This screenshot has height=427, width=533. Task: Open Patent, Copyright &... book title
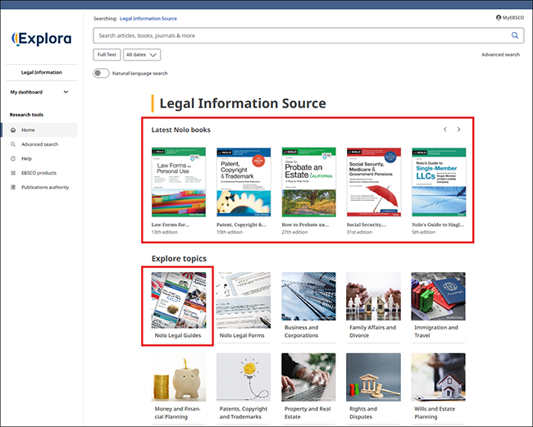pyautogui.click(x=241, y=225)
